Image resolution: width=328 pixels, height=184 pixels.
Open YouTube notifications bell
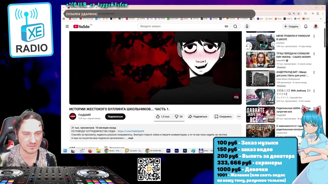[306, 26]
